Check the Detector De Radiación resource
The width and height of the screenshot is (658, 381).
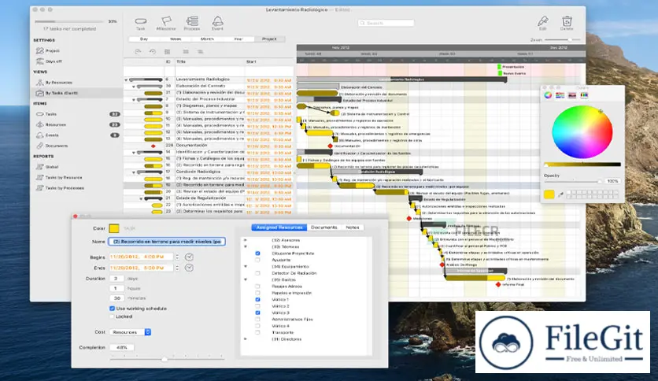[257, 273]
